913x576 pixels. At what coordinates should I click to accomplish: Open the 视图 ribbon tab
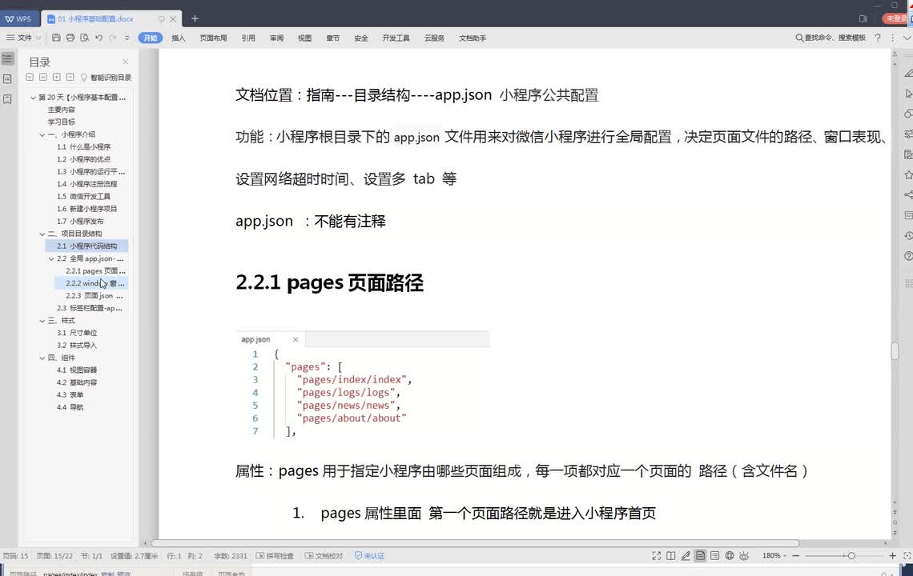[304, 38]
